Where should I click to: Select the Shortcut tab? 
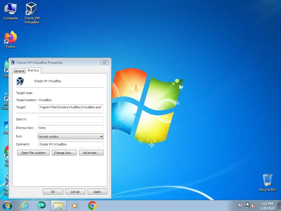coord(33,70)
